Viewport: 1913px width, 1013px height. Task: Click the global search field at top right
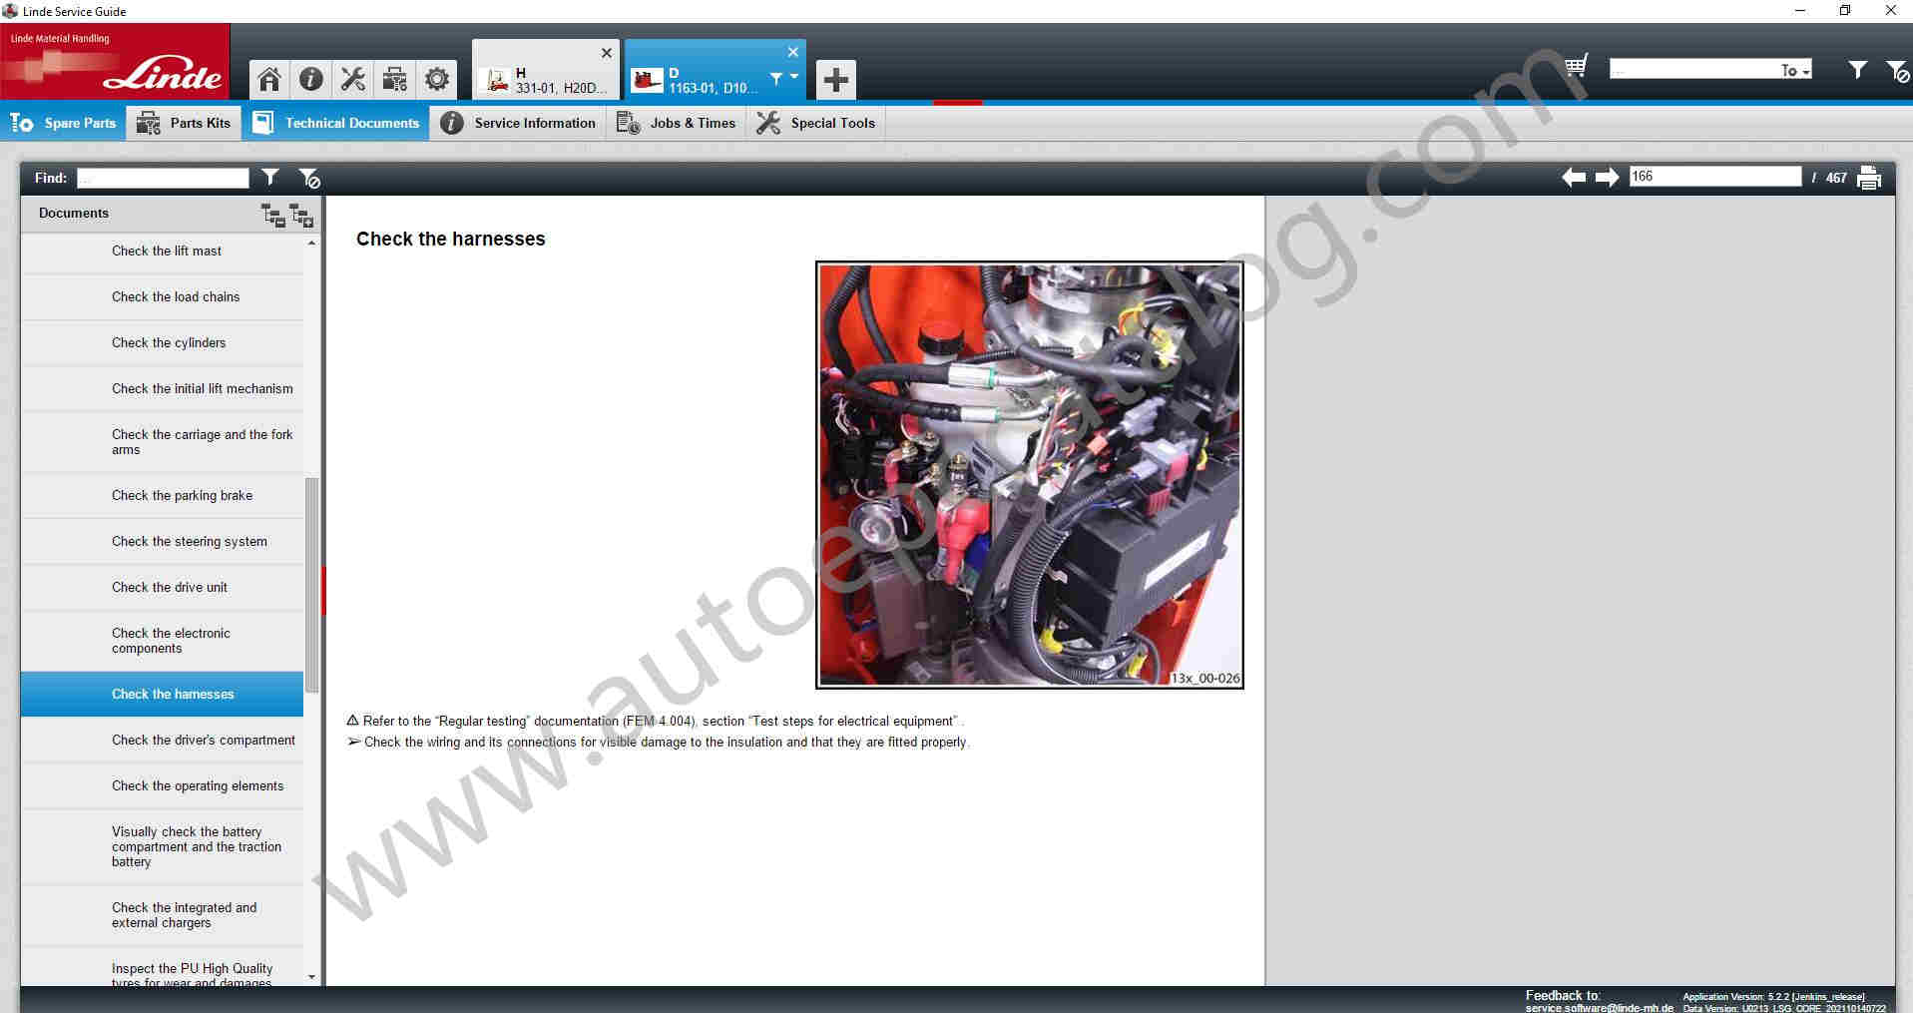1693,69
